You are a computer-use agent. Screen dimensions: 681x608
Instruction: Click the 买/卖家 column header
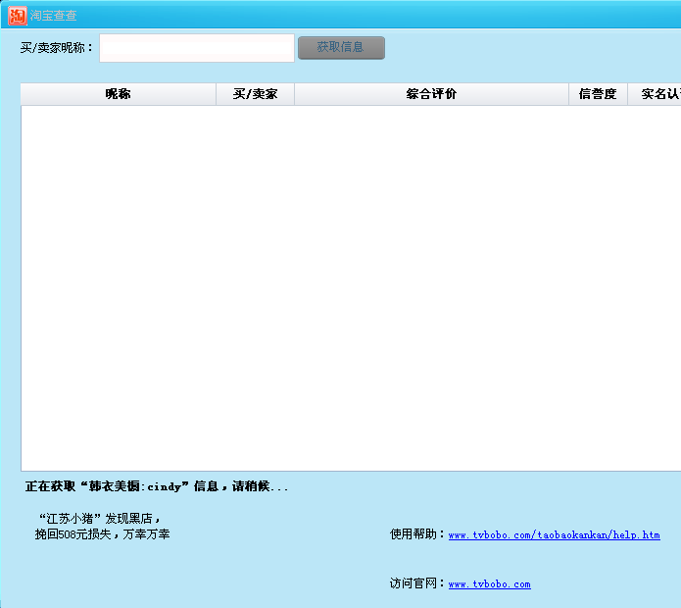coord(255,94)
